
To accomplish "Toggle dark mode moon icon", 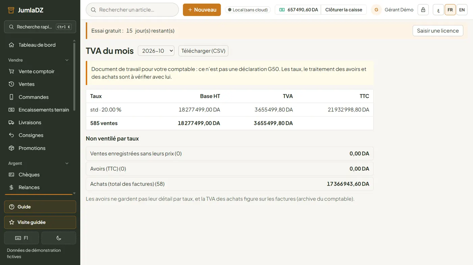I will [59, 238].
